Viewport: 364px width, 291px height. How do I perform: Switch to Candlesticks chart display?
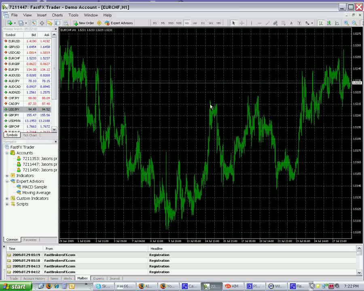tap(329, 23)
